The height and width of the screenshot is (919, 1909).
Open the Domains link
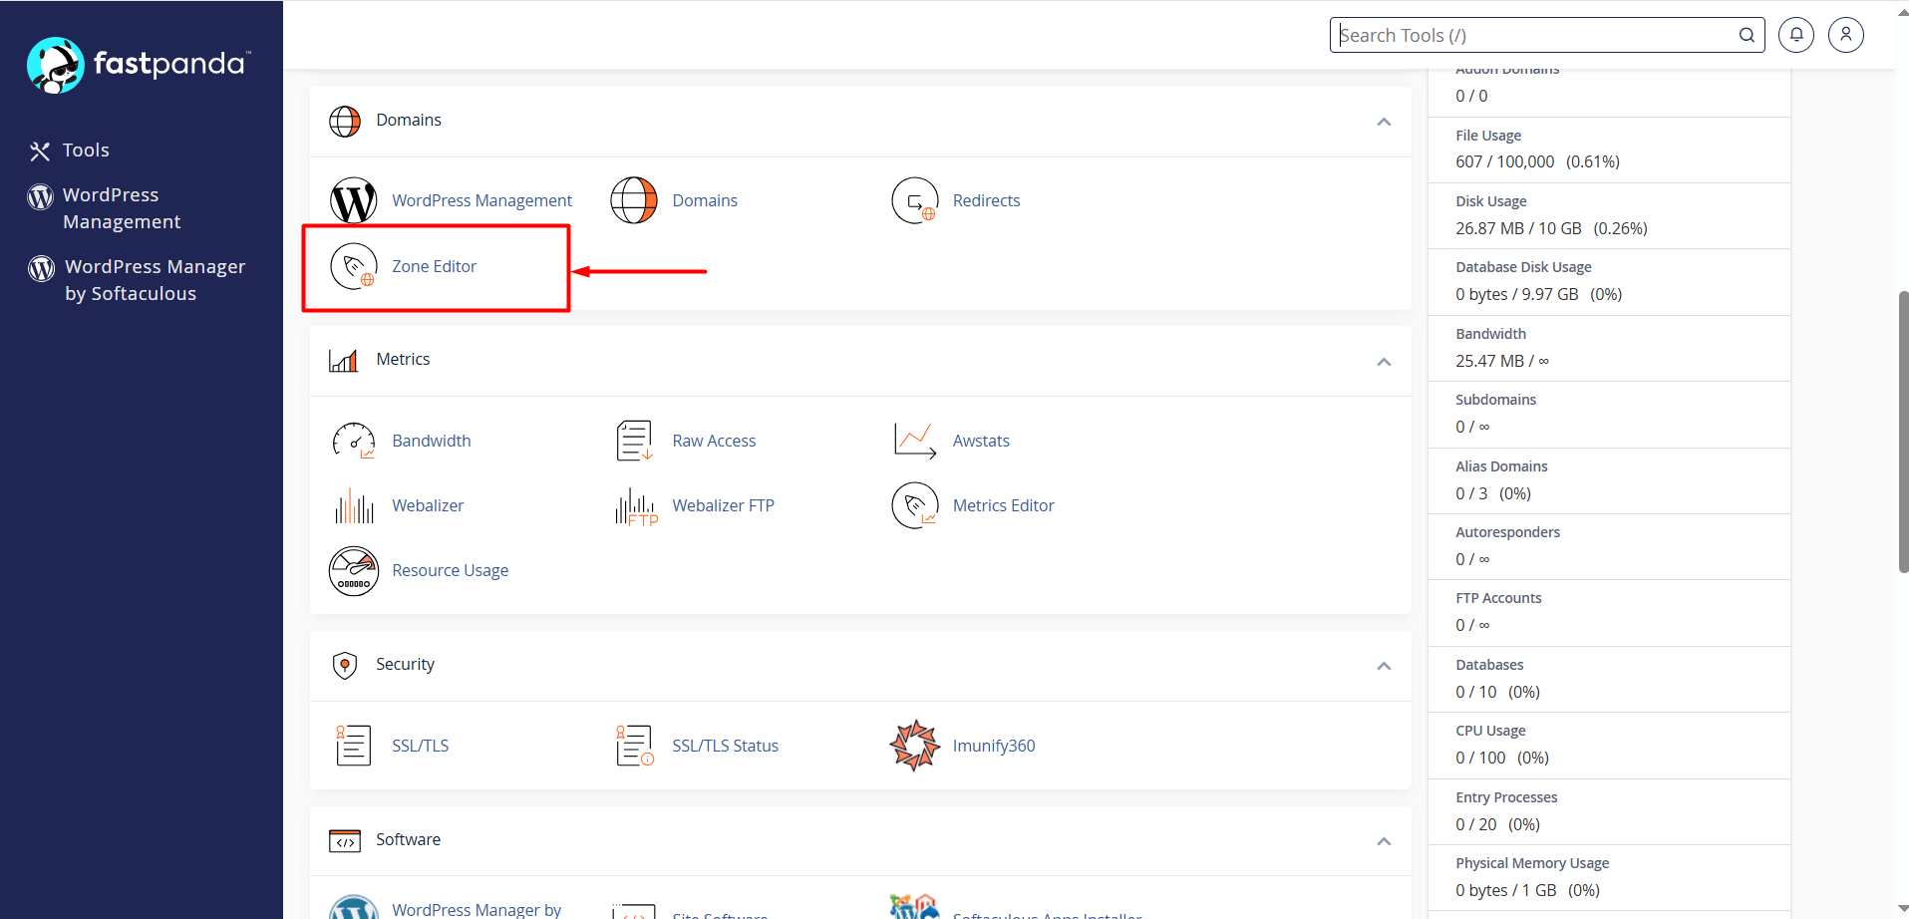[x=705, y=200]
